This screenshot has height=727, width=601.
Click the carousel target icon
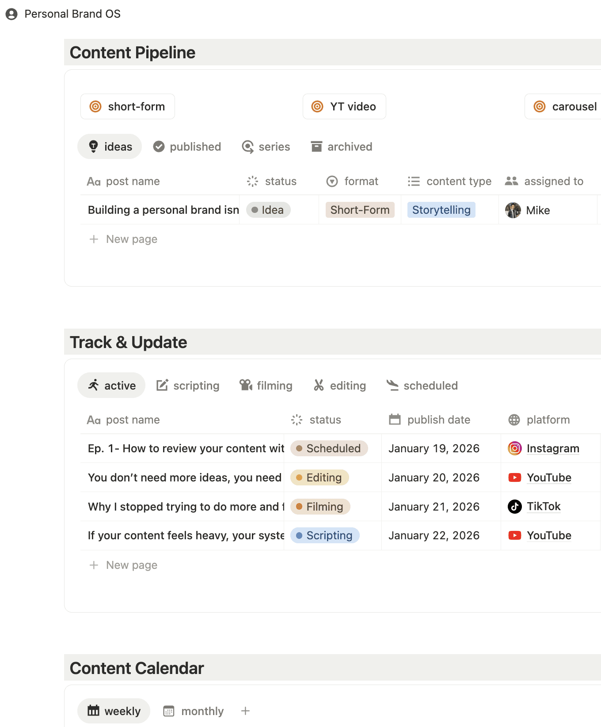click(x=540, y=106)
